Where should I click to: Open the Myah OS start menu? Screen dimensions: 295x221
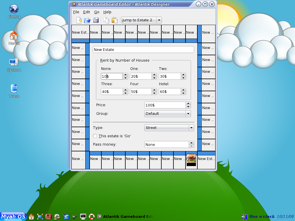[x=13, y=216]
